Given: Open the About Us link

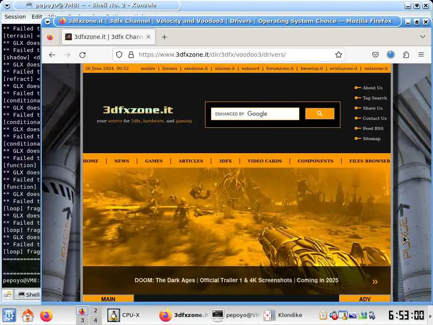Looking at the screenshot, I should (373, 88).
